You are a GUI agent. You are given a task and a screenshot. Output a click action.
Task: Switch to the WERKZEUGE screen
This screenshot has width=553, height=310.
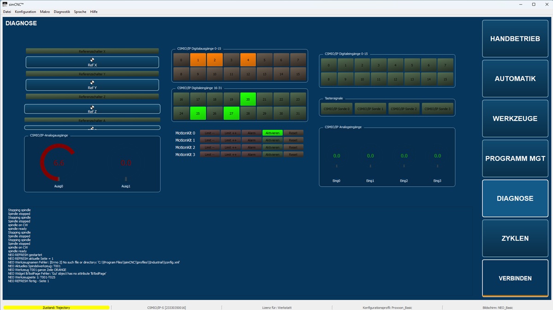(515, 119)
